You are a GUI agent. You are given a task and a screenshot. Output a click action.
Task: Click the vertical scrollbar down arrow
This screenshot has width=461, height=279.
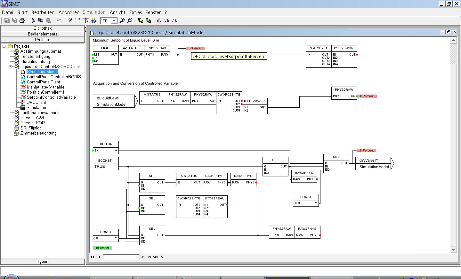(453, 250)
